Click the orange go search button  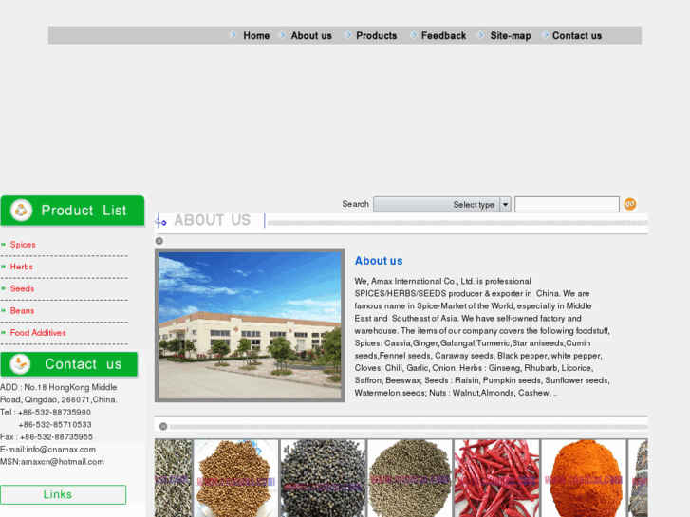point(629,204)
